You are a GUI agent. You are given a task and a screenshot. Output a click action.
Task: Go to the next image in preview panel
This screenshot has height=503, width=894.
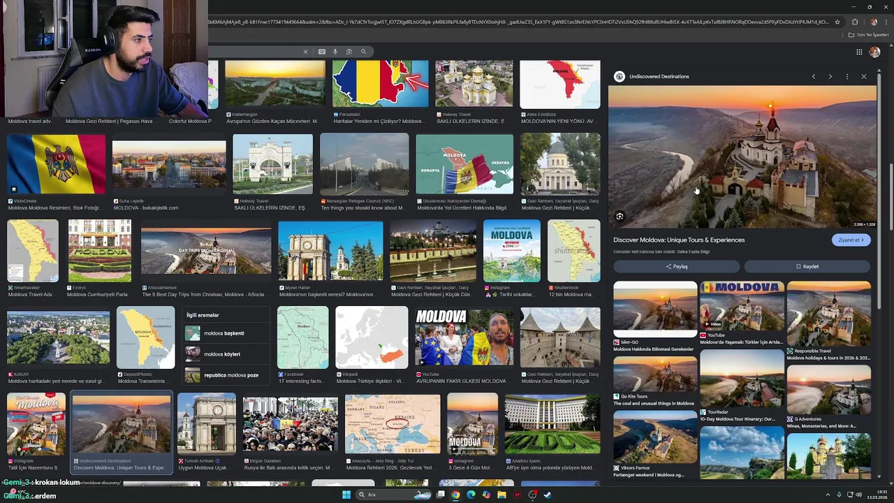click(x=830, y=76)
